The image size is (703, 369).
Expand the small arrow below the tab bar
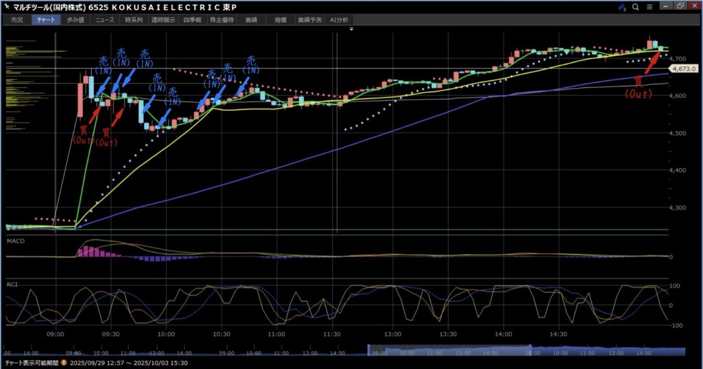(351, 28)
